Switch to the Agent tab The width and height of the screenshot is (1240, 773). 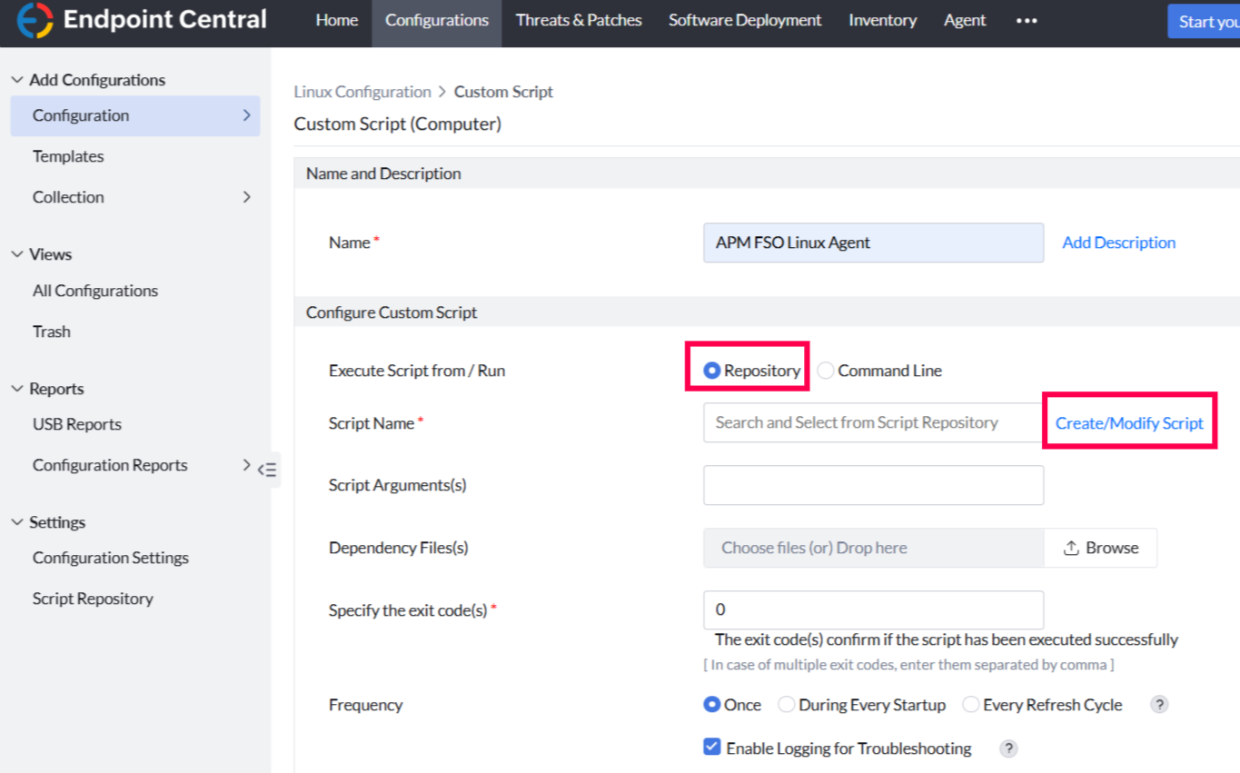pos(965,20)
